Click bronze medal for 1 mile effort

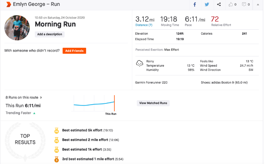point(57,159)
